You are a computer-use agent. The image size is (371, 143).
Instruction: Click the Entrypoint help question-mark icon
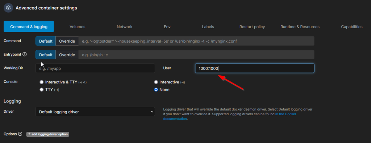(25, 54)
